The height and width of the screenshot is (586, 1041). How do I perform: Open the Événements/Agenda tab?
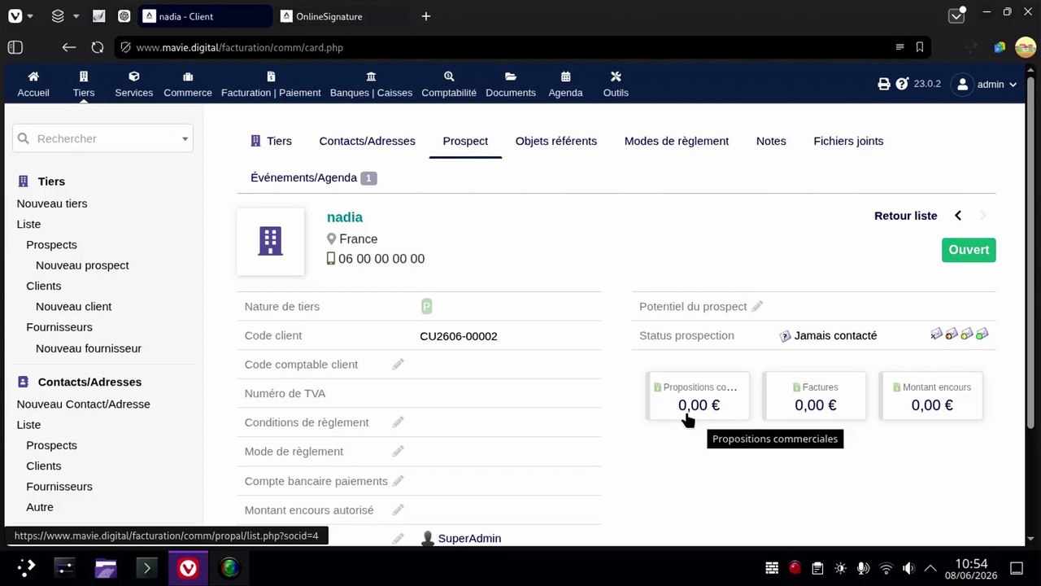(x=313, y=177)
